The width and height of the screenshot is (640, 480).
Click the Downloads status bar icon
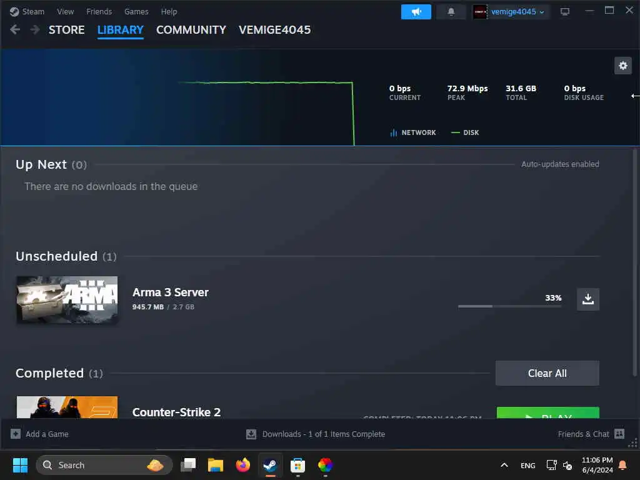click(x=251, y=434)
